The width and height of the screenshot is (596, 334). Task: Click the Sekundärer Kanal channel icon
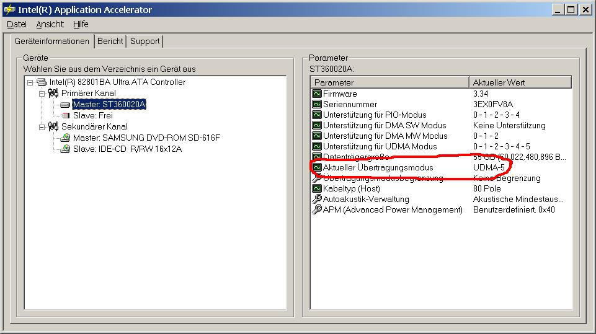[53, 126]
